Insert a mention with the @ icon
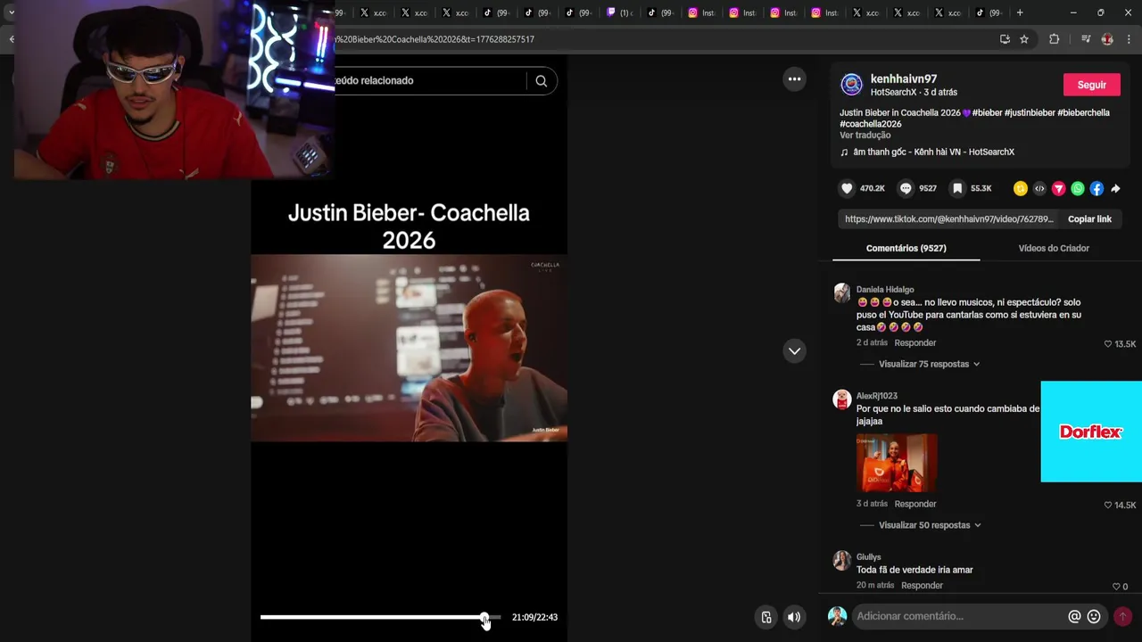The image size is (1142, 642). coord(1074,616)
